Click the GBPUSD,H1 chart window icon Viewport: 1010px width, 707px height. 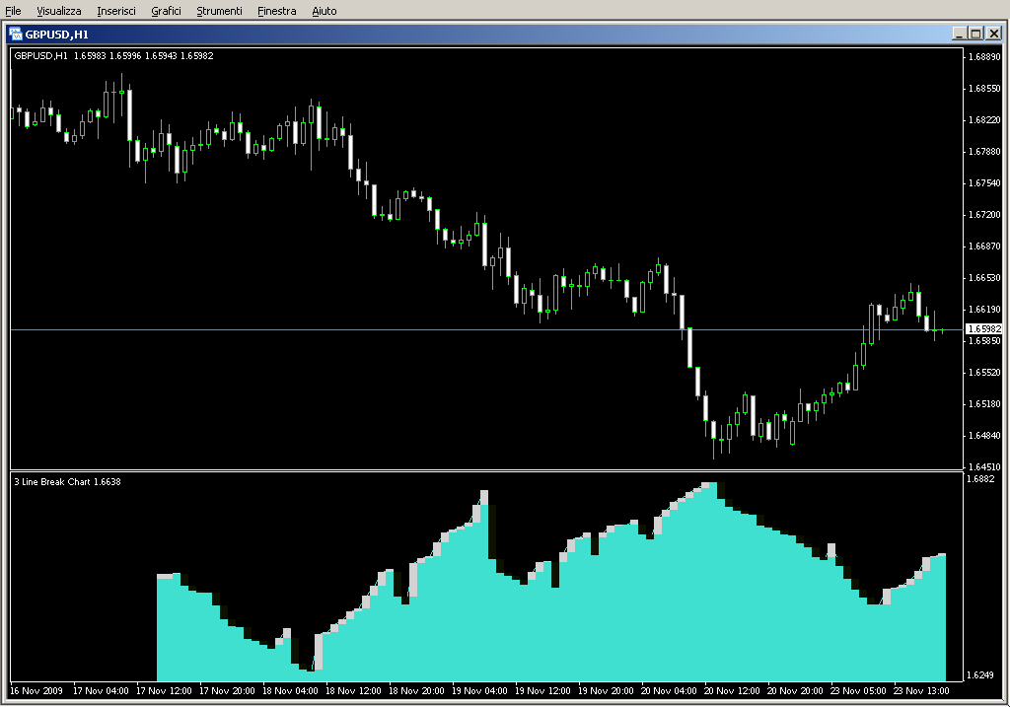tap(16, 35)
